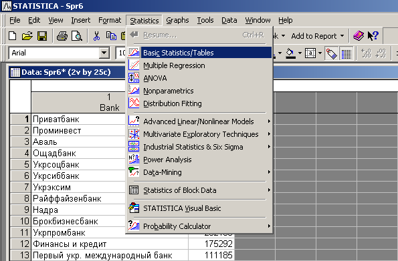Click the Power Analysis N? icon
Screen dimensions: 398x261
tap(134, 159)
